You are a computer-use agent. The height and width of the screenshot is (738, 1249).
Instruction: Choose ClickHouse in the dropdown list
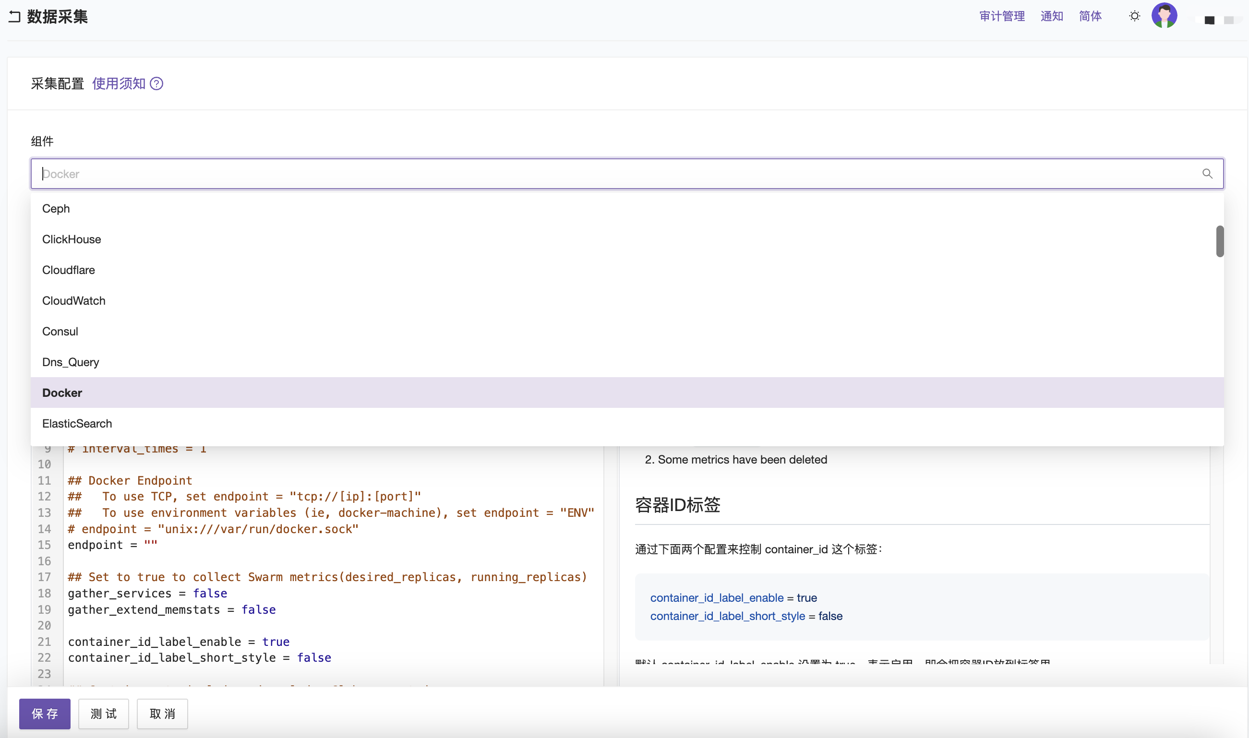coord(72,239)
